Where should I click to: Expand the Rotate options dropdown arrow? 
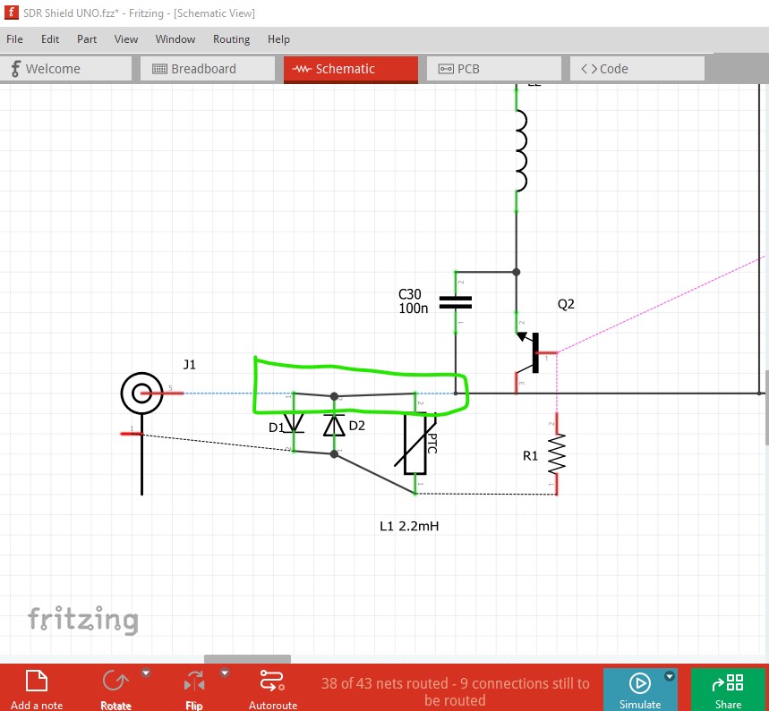coord(146,673)
